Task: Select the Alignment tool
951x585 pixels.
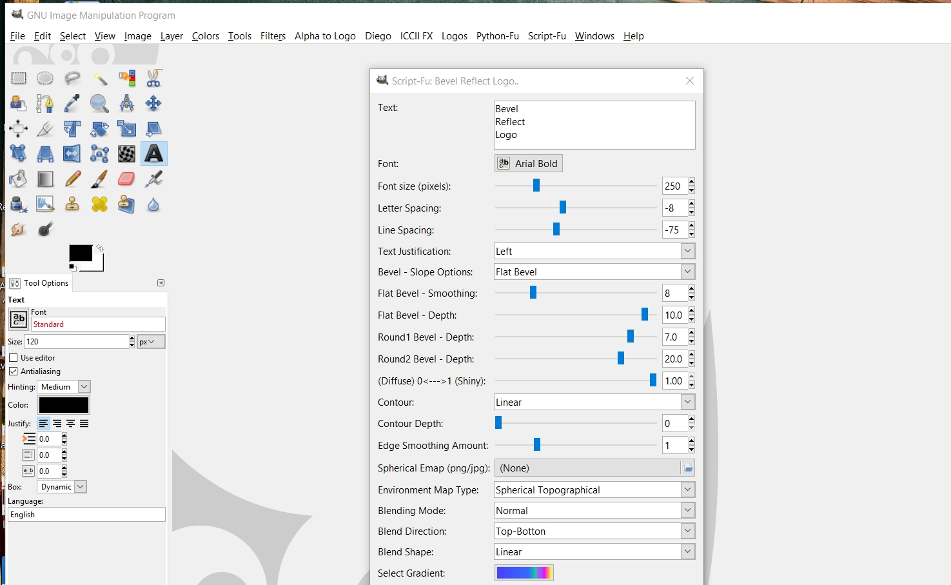Action: pos(18,128)
